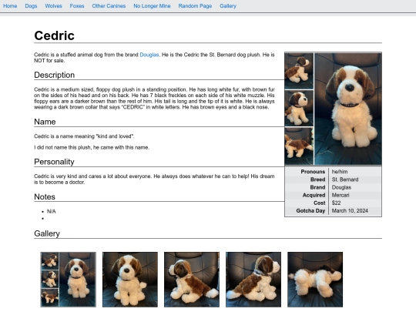Open gallery photo of Cedric lying down
The height and width of the screenshot is (312, 416).
click(315, 280)
